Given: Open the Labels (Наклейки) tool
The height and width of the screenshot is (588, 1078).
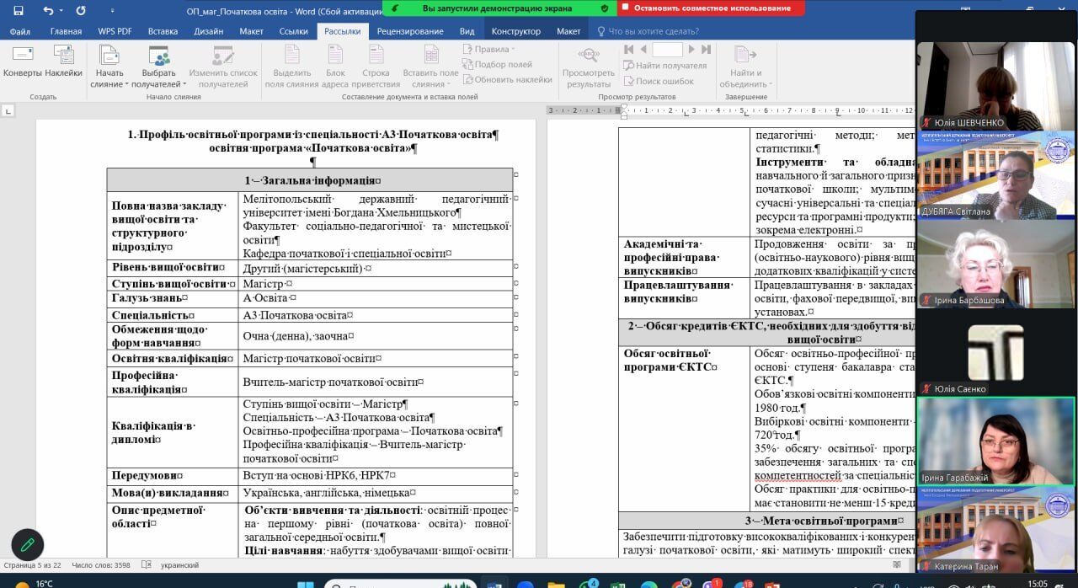Looking at the screenshot, I should [64, 62].
